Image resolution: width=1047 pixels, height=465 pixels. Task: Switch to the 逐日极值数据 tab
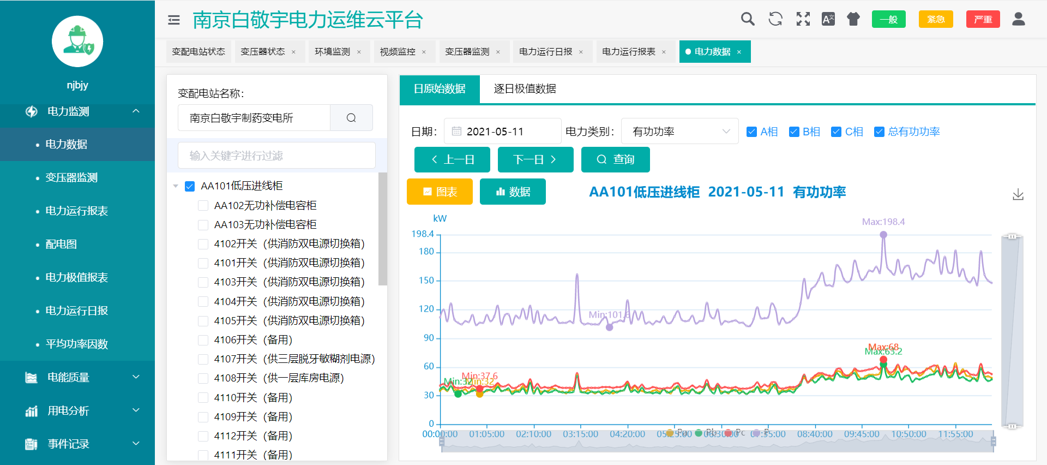pyautogui.click(x=525, y=89)
